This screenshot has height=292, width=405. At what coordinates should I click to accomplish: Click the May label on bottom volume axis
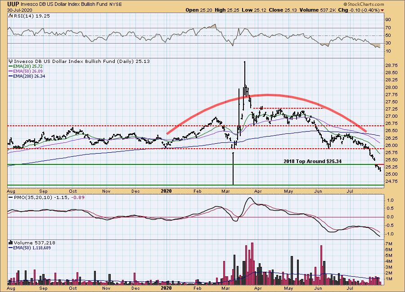pos(288,288)
